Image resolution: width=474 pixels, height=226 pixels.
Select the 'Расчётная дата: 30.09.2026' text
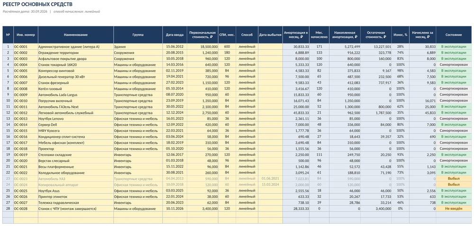25,11
